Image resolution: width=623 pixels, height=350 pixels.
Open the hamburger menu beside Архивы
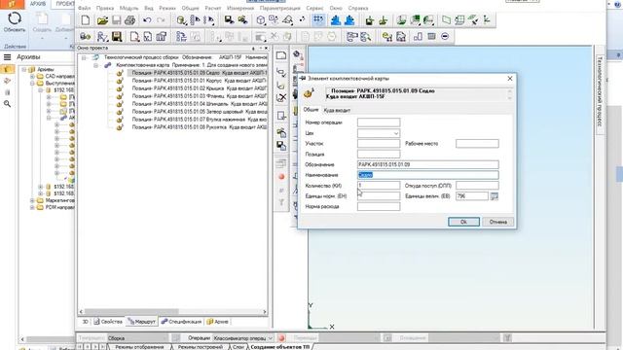coord(7,57)
